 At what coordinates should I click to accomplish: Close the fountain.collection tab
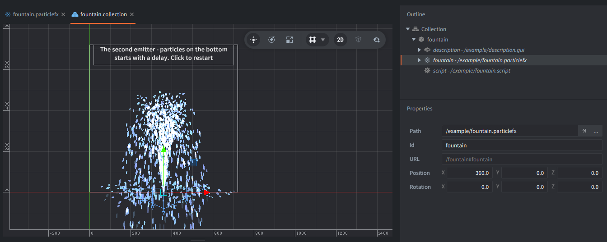132,14
